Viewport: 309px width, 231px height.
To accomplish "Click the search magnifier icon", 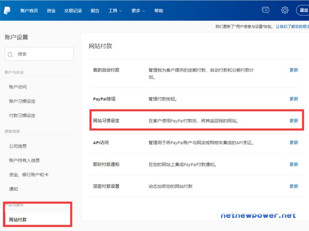I will (x=10, y=55).
